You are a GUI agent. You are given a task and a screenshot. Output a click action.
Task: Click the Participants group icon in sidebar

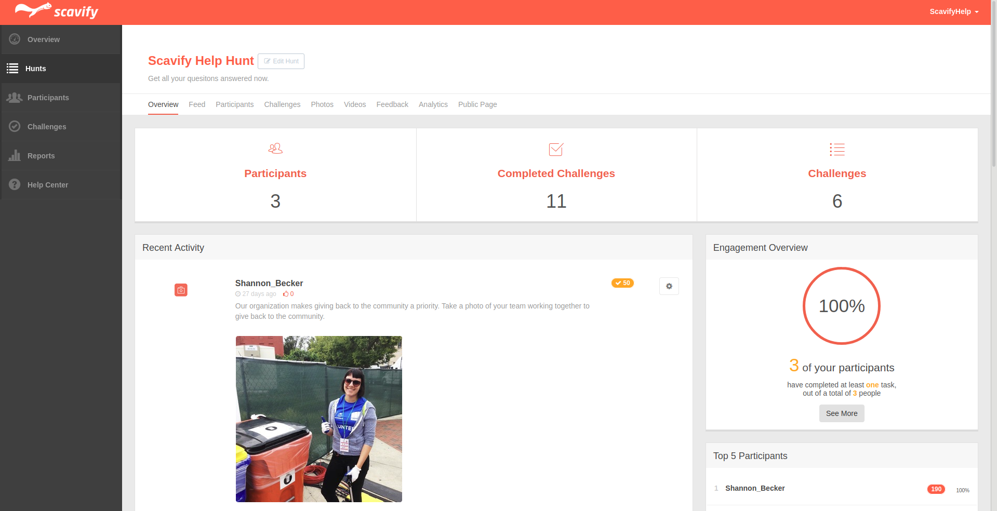click(x=15, y=98)
